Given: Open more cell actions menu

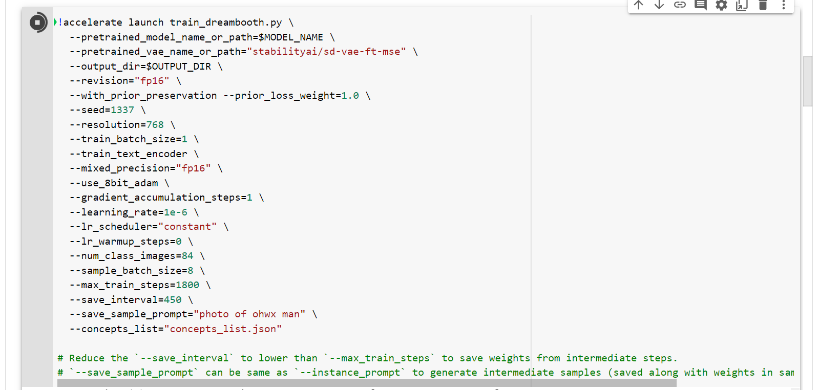Looking at the screenshot, I should coord(783,5).
